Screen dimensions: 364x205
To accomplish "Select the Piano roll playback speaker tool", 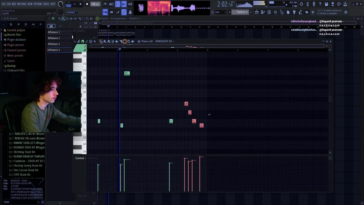I will point(133,42).
